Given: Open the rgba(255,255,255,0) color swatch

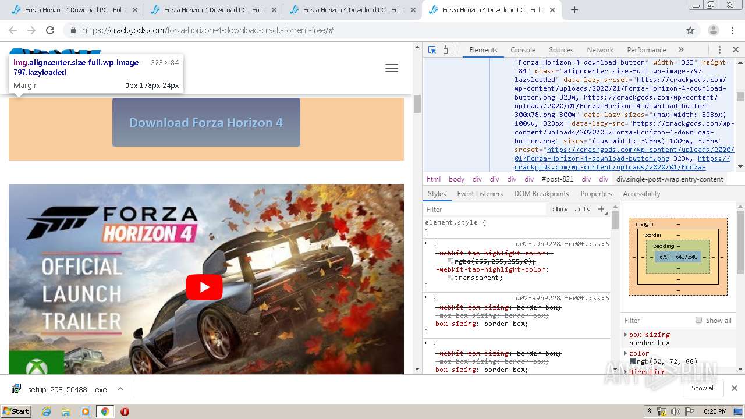Looking at the screenshot, I should [450, 261].
